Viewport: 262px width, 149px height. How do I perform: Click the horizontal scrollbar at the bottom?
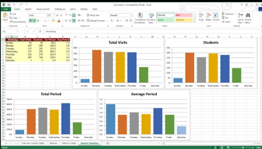pyautogui.click(x=209, y=143)
